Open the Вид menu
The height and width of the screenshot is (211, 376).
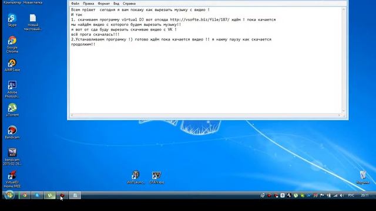tap(116, 4)
